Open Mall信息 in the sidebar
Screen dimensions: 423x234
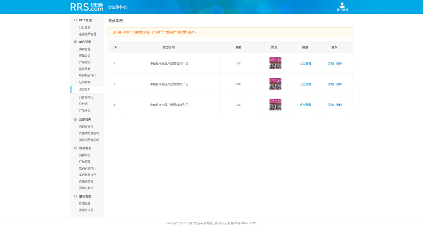[x=85, y=28]
